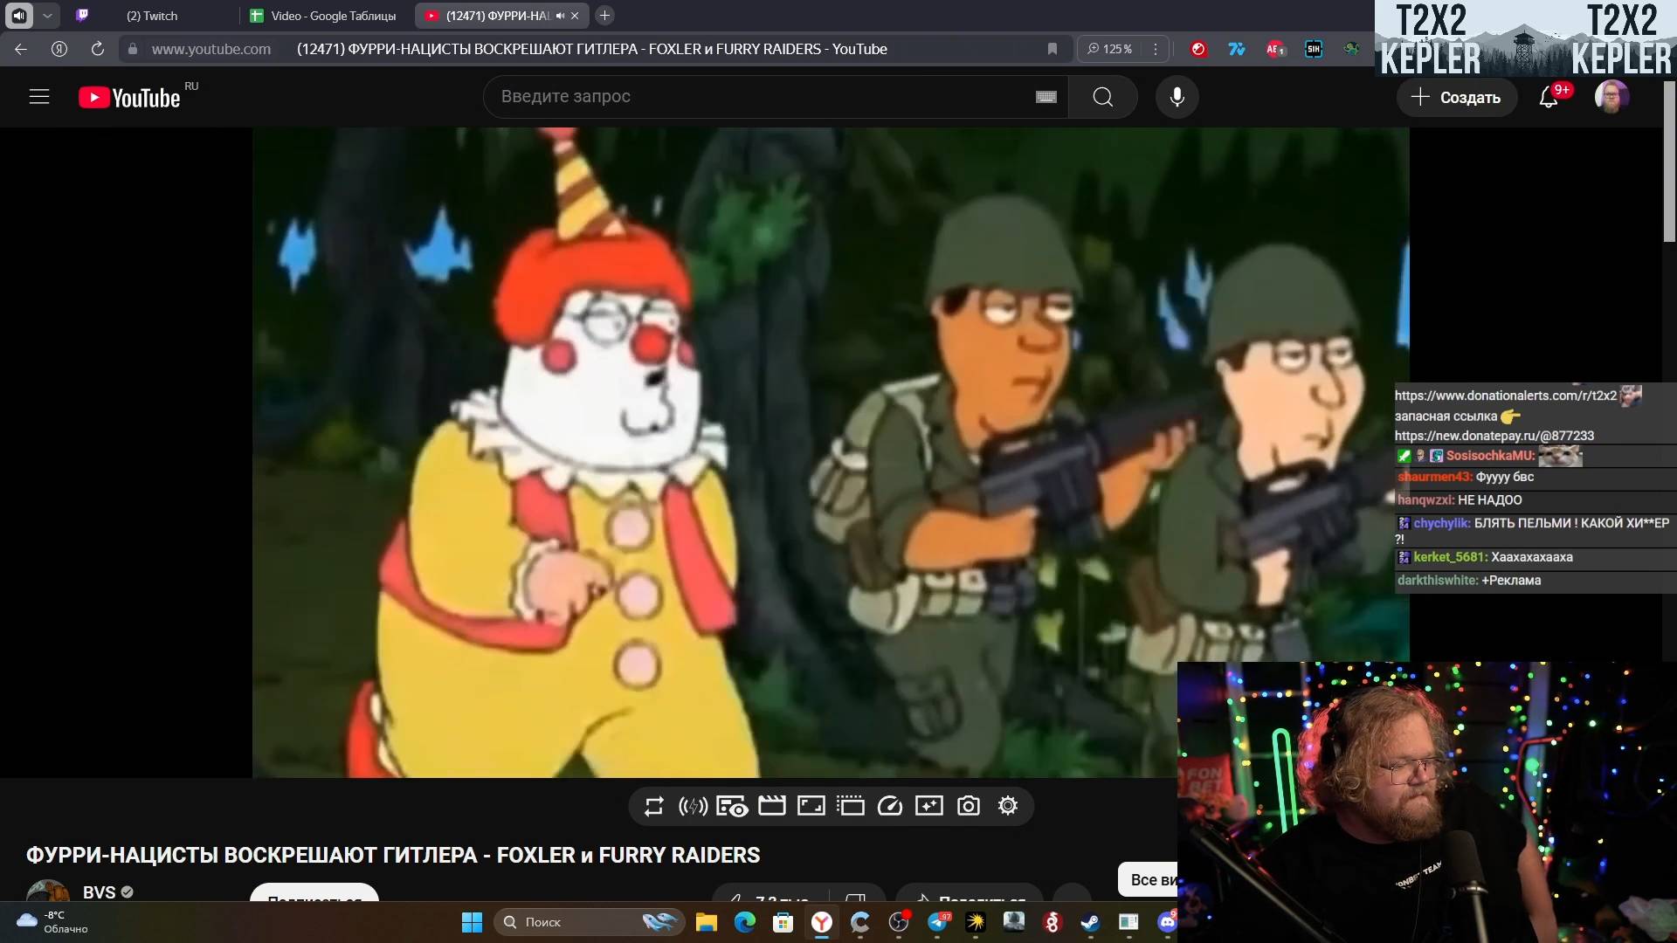Image resolution: width=1677 pixels, height=943 pixels.
Task: Click the video player frame
Action: point(830,452)
